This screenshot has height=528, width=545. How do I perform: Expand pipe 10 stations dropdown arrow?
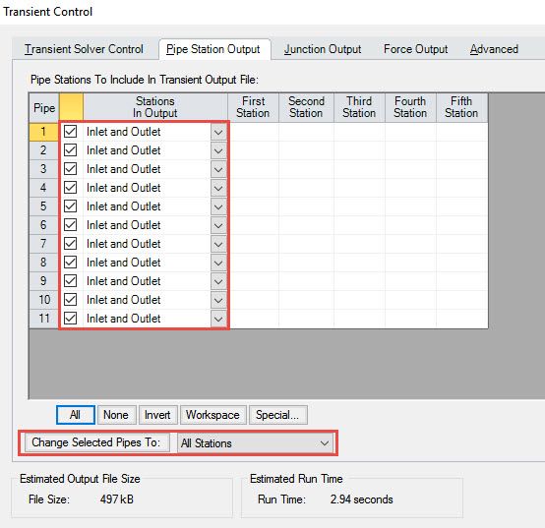[218, 300]
